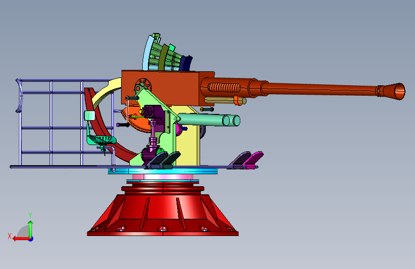This screenshot has height=269, width=415.
Task: Click the blue Z axis dot on the triad
Action: click(31, 239)
